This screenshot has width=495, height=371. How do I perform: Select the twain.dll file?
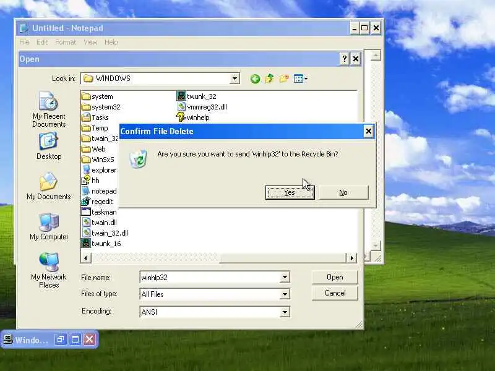pos(100,223)
